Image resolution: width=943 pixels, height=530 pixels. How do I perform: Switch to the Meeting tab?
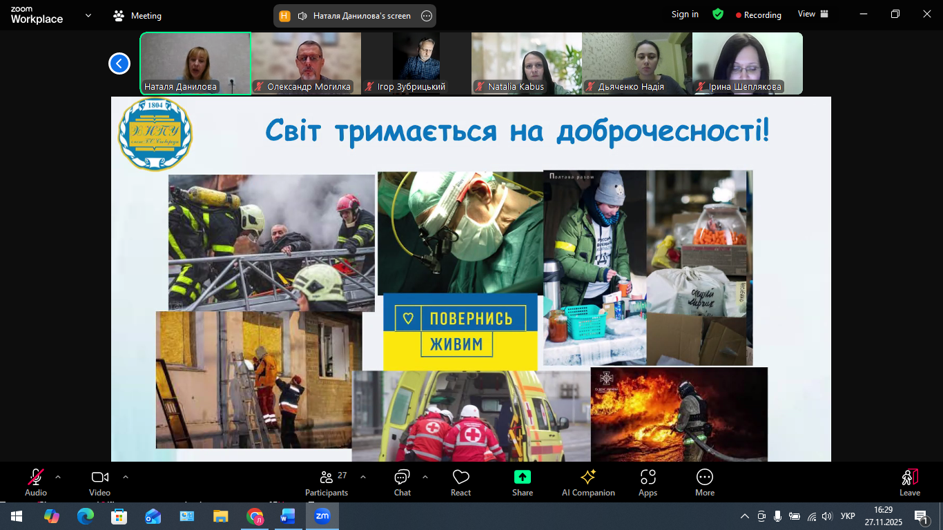[137, 15]
